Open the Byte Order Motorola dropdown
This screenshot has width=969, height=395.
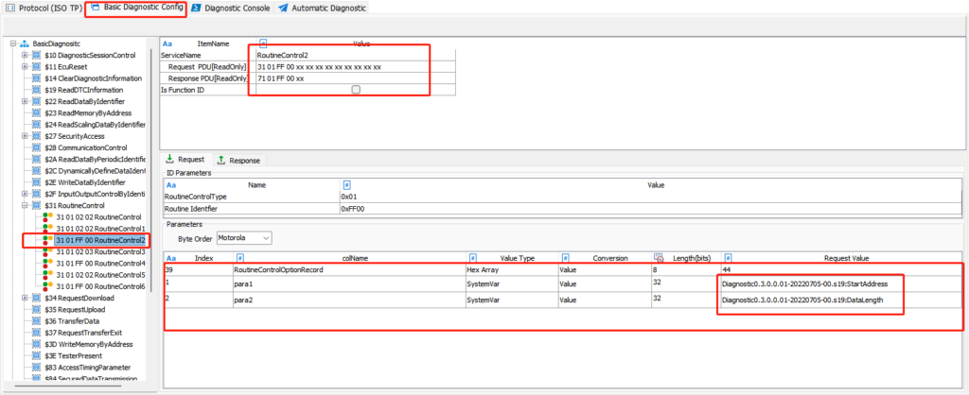(244, 238)
